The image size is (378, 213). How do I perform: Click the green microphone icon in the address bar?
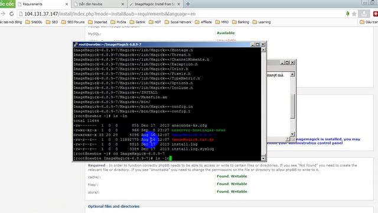coord(348,14)
